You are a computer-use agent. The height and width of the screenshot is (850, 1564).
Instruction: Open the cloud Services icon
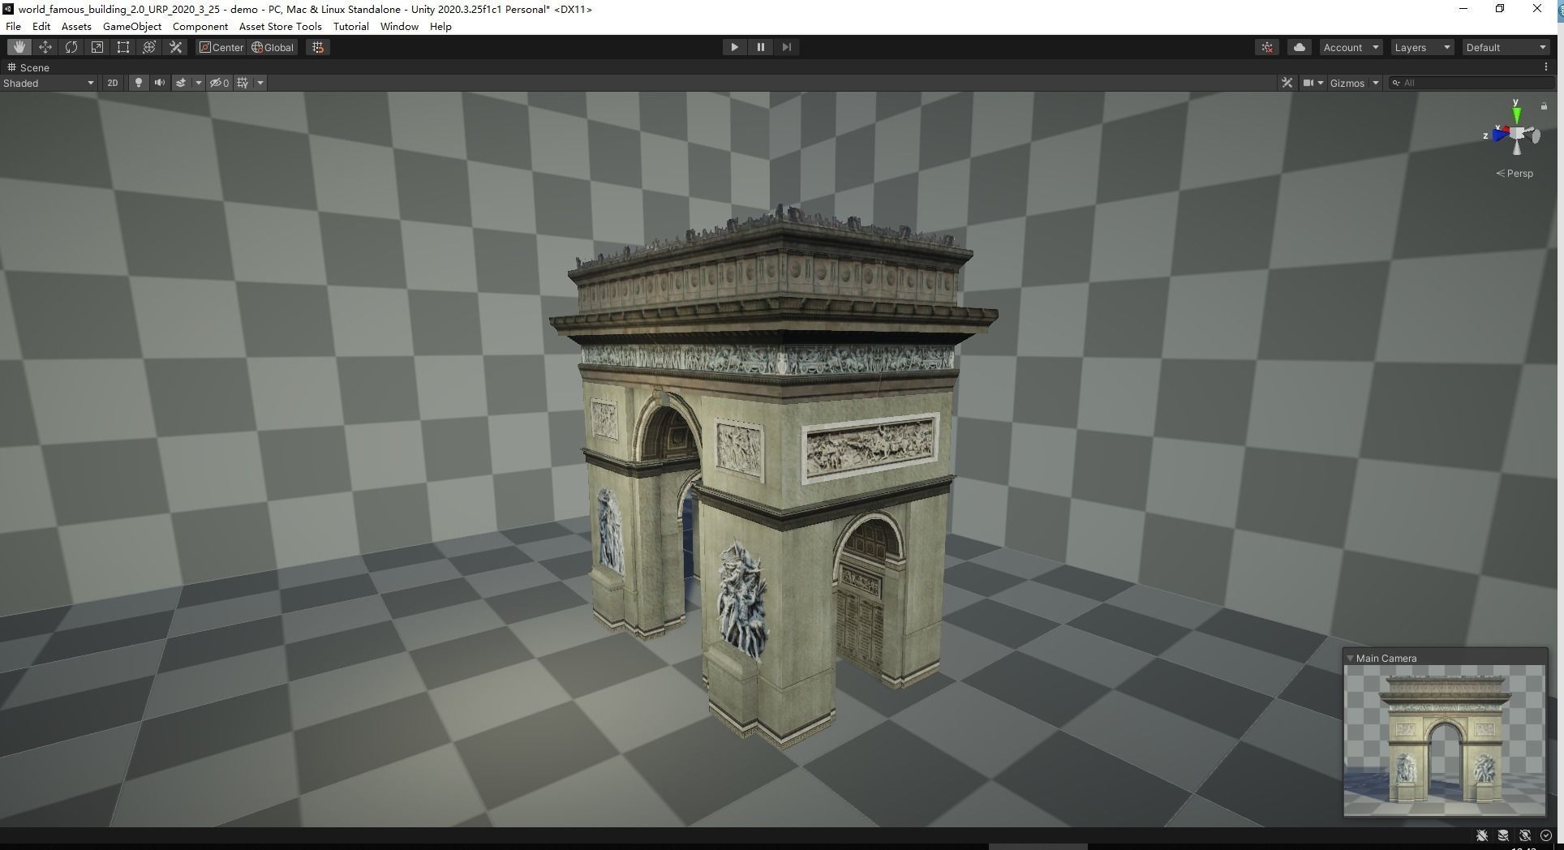point(1300,47)
